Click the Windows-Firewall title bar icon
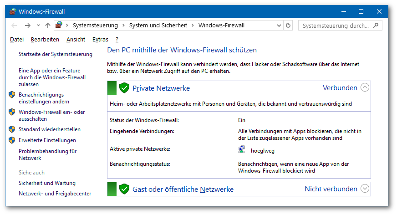 (x=12, y=11)
